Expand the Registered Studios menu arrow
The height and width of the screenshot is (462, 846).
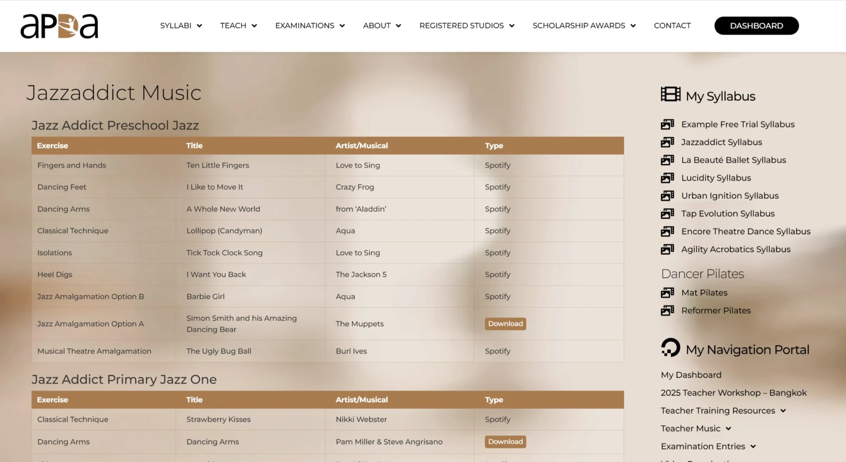(x=512, y=26)
